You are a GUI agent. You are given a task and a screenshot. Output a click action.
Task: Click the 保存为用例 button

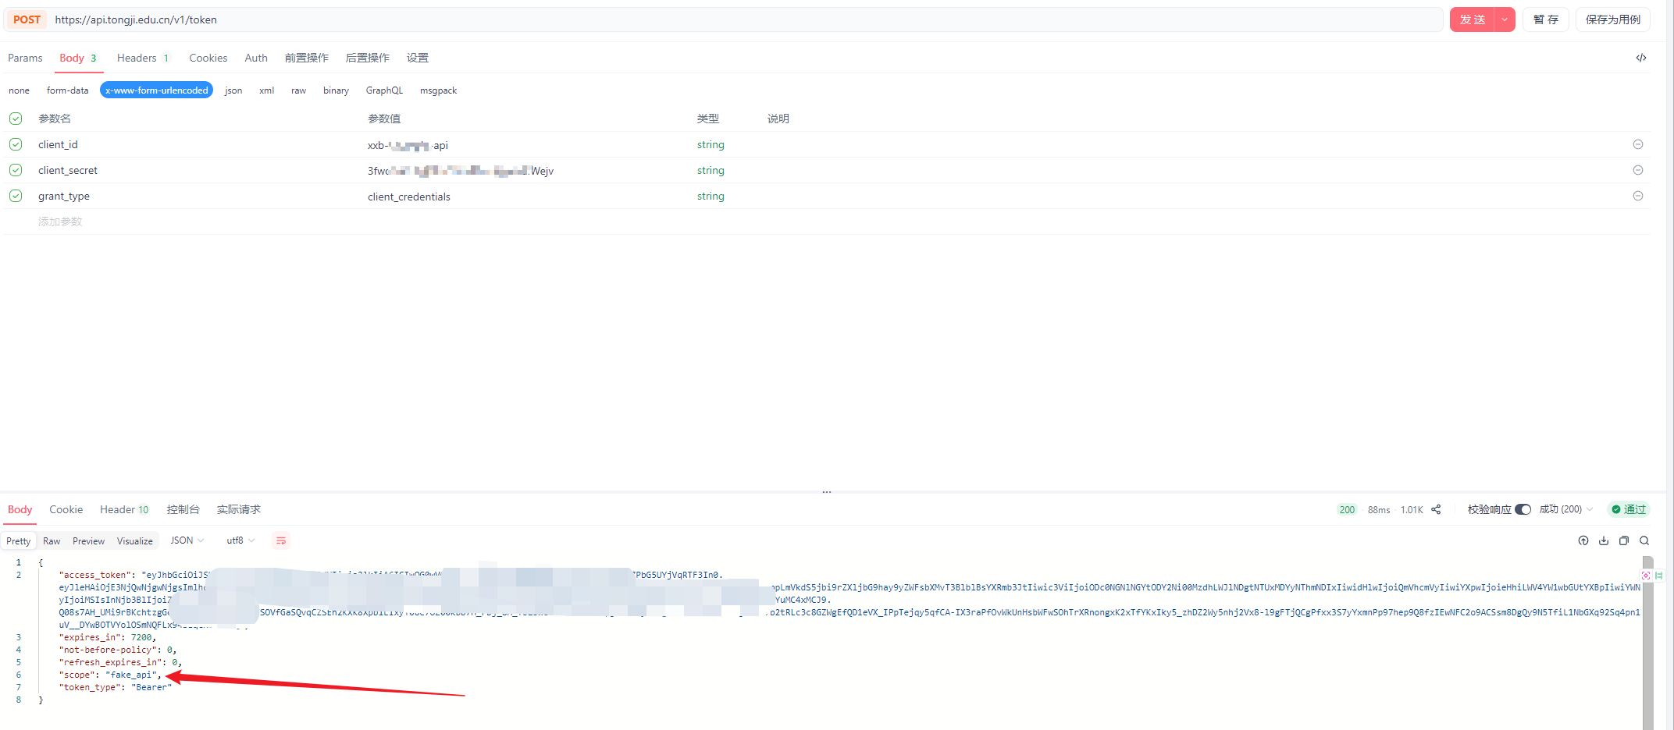[1612, 19]
